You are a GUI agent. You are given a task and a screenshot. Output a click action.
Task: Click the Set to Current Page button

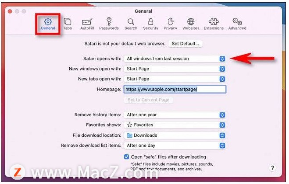coord(149,100)
